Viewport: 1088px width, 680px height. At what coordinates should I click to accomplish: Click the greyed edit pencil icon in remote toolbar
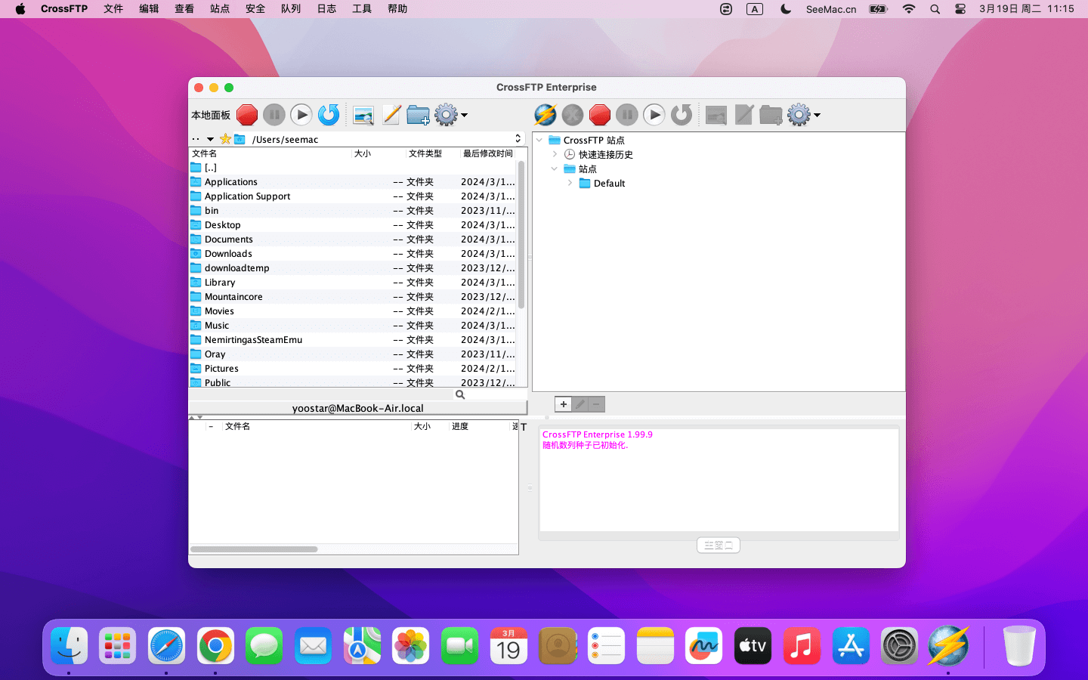[744, 115]
